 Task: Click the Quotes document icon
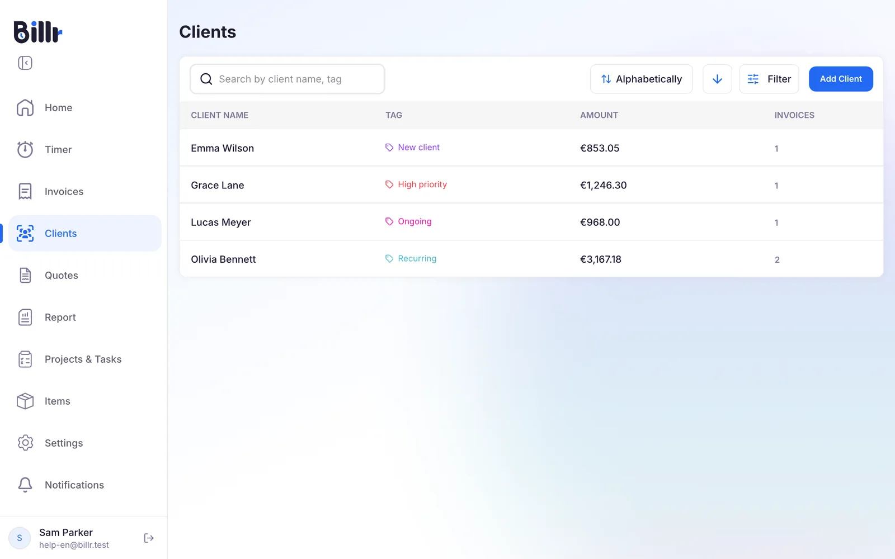point(25,275)
